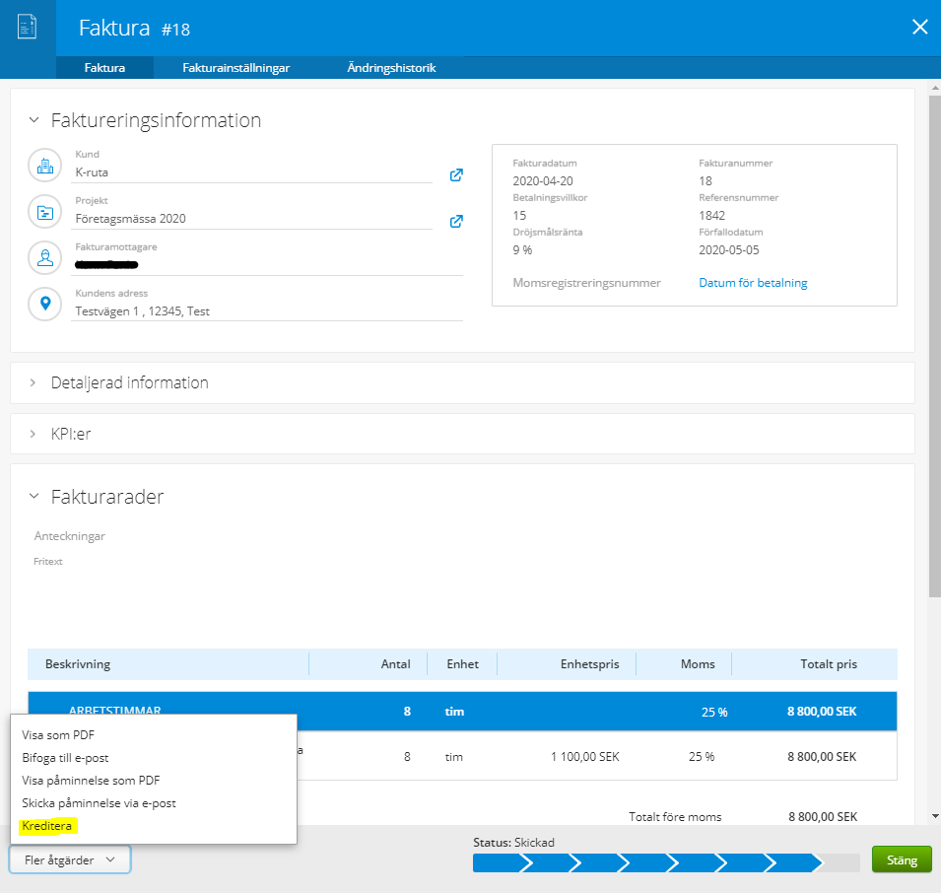Click the invoice document icon in header
Image resolution: width=941 pixels, height=893 pixels.
[x=28, y=28]
